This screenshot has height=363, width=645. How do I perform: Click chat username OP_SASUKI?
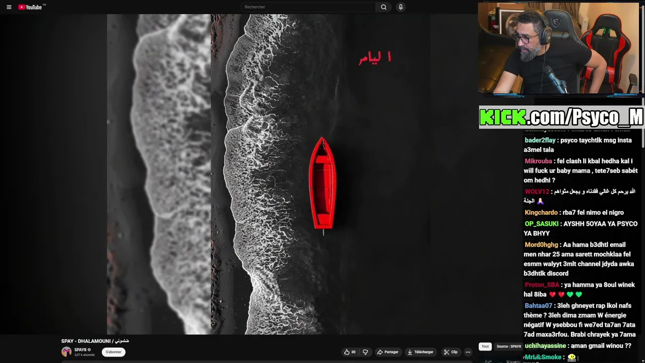(x=541, y=224)
